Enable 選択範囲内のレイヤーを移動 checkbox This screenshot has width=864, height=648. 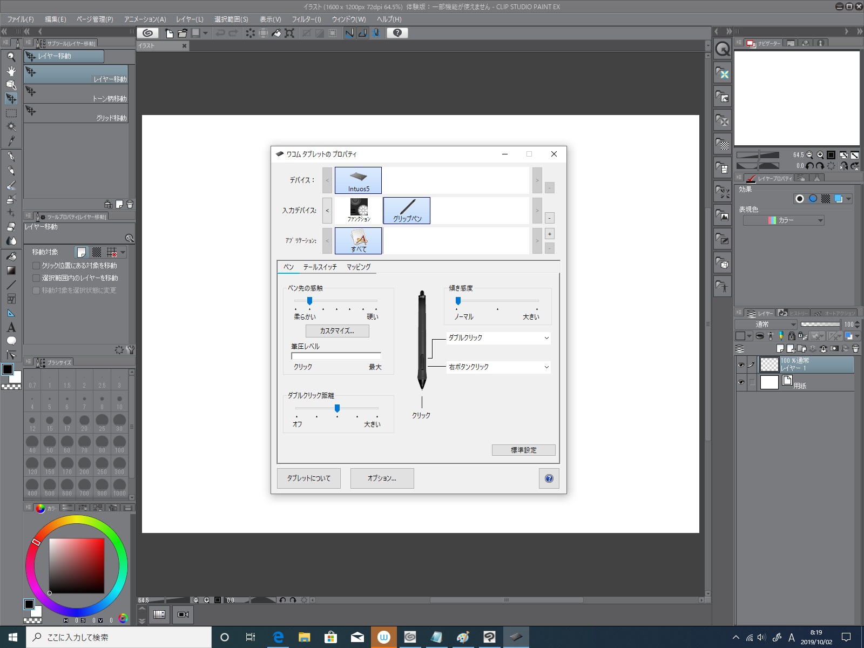pos(36,278)
